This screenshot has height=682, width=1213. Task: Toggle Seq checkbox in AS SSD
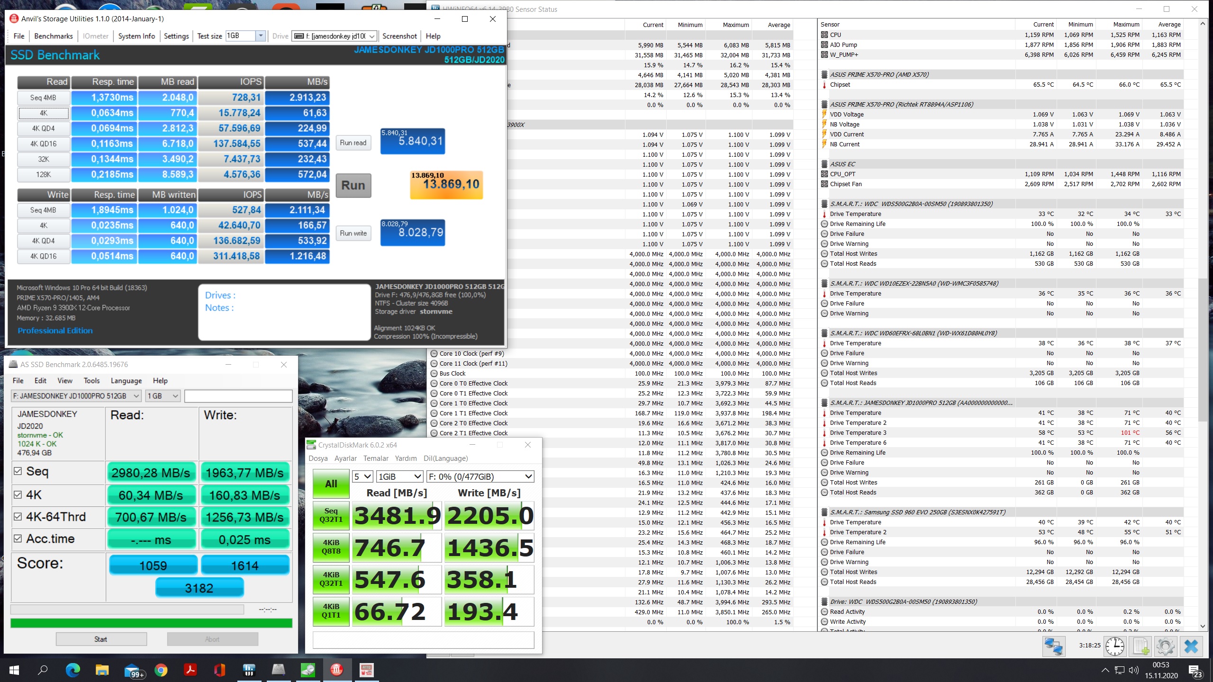pos(18,471)
